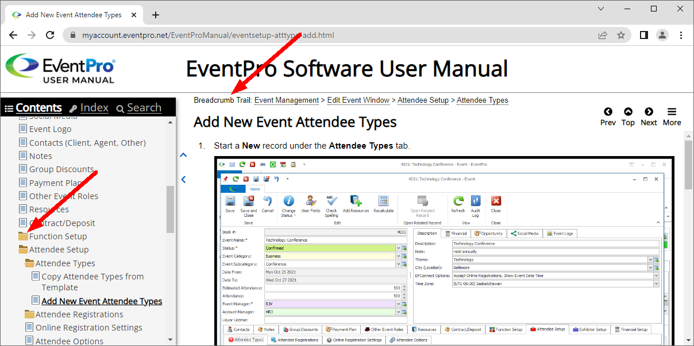Collapse the Attendee Types folder
Viewport: 694px width, 346px height.
(x=29, y=263)
